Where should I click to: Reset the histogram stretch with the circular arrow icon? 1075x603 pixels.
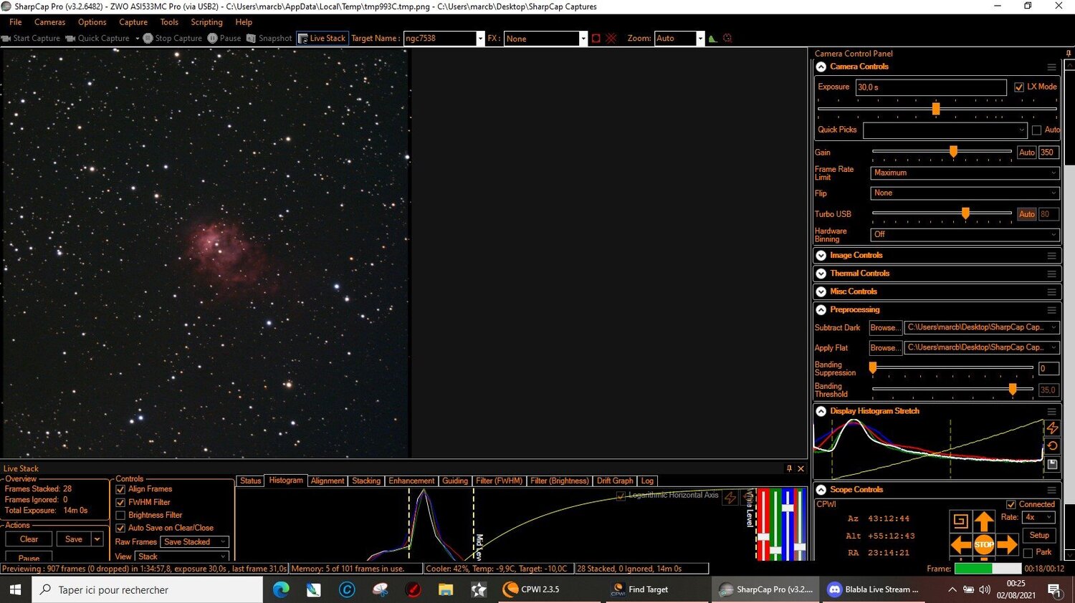pos(1051,445)
